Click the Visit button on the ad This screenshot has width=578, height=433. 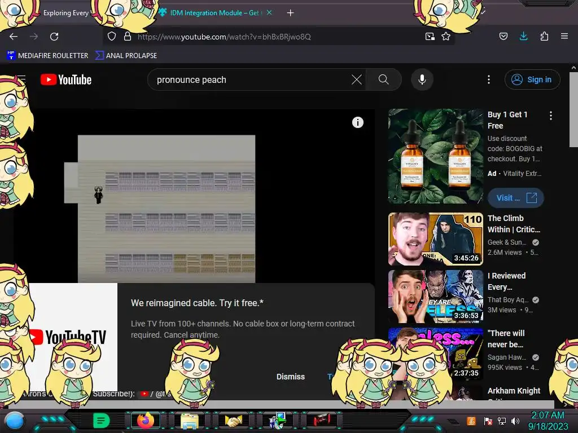tap(516, 198)
